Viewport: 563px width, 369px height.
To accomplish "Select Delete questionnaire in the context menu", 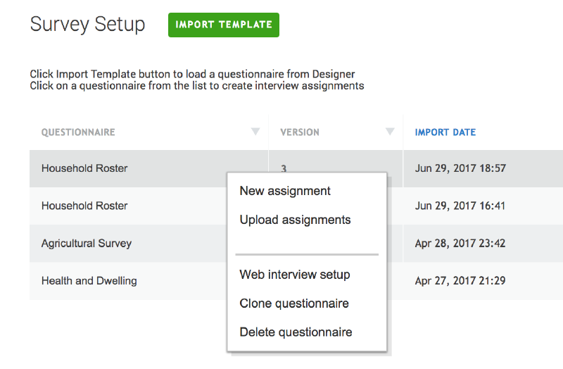I will point(296,332).
